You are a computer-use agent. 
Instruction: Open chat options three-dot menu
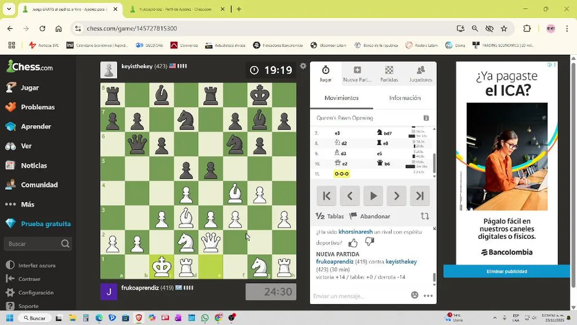(428, 296)
